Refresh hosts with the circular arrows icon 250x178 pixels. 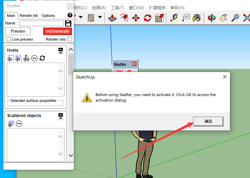click(42, 58)
